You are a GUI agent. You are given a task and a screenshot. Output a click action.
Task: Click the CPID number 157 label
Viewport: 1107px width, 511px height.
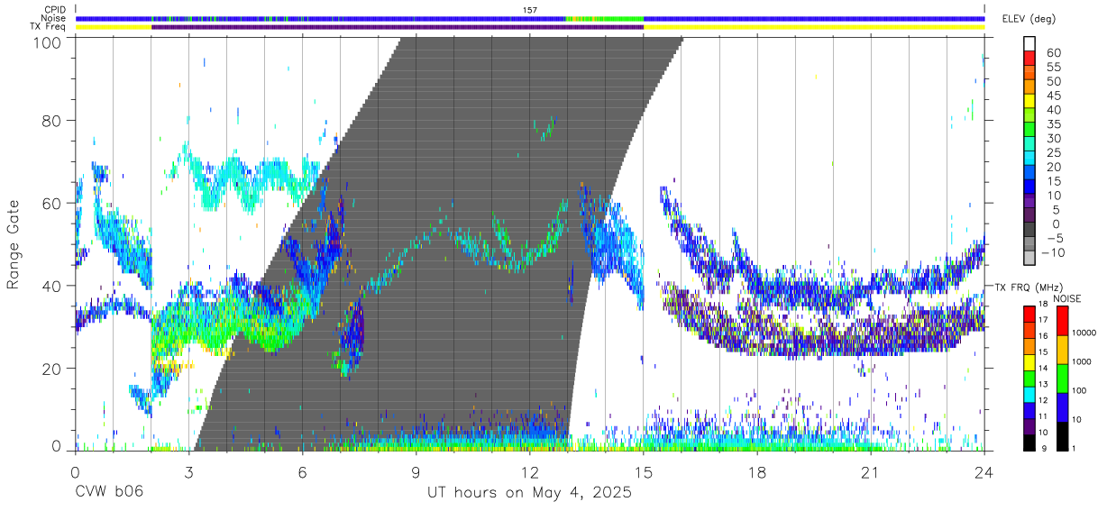pos(530,9)
